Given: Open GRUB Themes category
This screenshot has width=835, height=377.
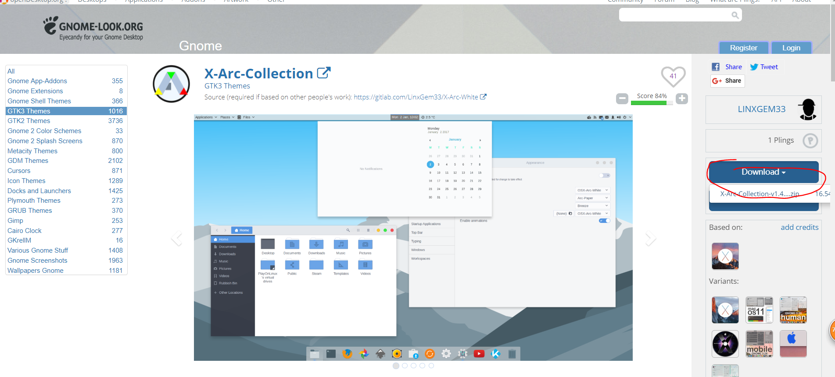Looking at the screenshot, I should coord(29,211).
